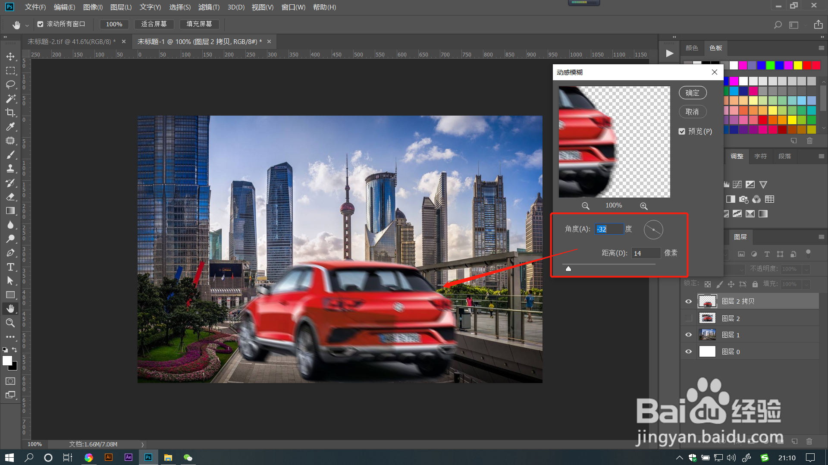Open Photoshop search icon in options bar

pos(778,25)
